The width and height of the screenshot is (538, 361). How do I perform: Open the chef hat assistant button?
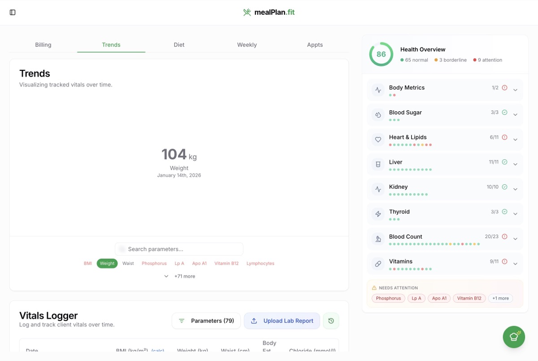(x=514, y=337)
